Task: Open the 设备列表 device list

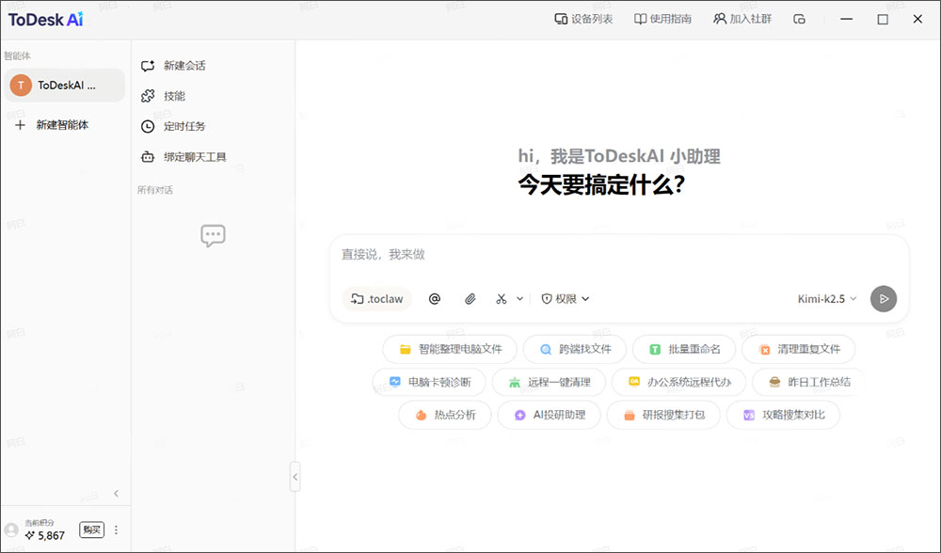Action: (x=583, y=19)
